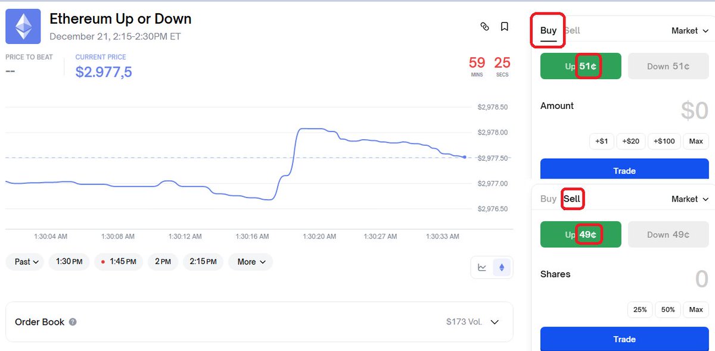Choose Down 51¢ outcome
The width and height of the screenshot is (715, 351).
click(669, 66)
